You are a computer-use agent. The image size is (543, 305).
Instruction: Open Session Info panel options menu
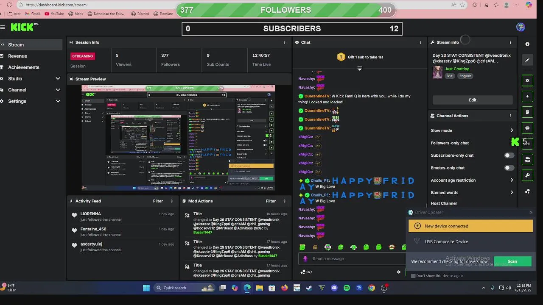[285, 42]
